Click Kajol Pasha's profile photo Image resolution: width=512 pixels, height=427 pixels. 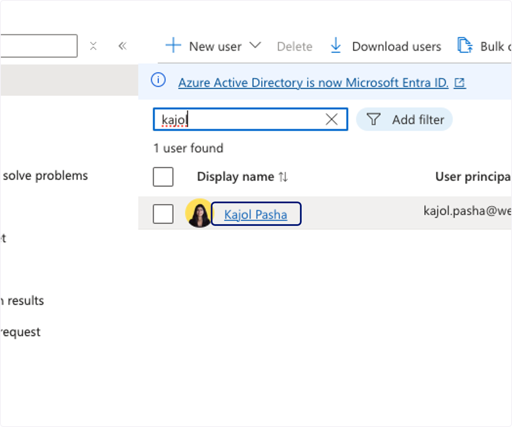pos(199,213)
